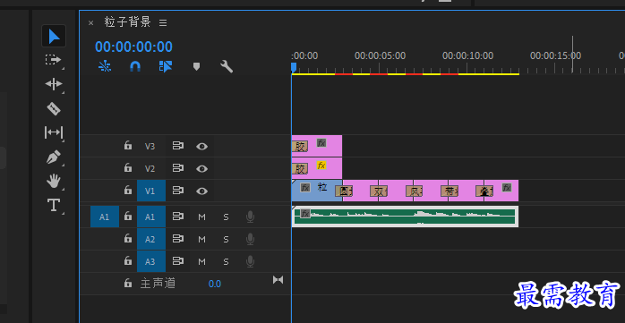This screenshot has height=323, width=625.
Task: Mute audio track A1
Action: click(x=202, y=217)
